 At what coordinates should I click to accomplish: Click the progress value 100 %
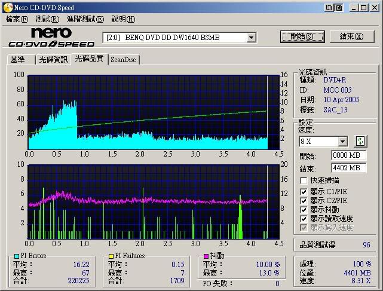tap(362, 264)
